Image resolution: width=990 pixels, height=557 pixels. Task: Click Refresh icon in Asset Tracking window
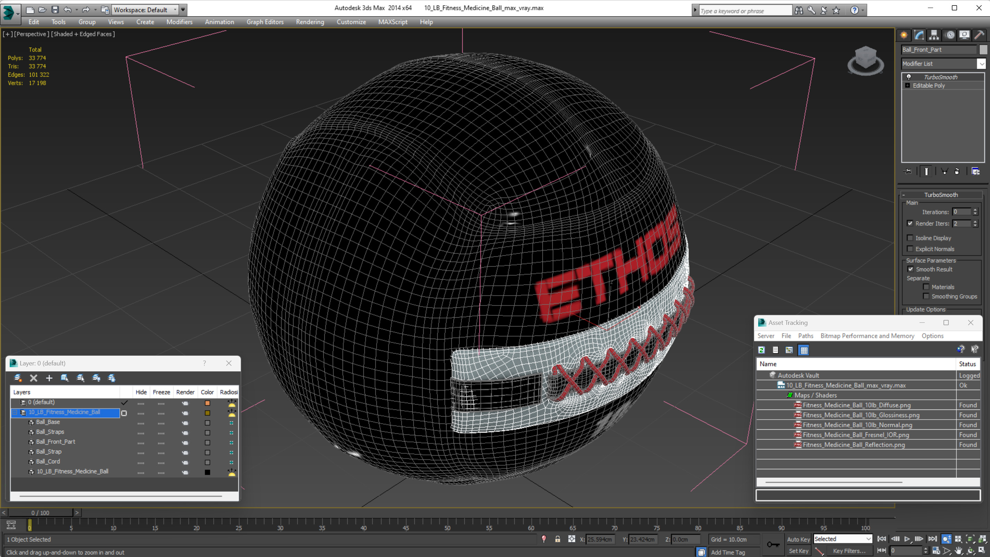coord(761,350)
